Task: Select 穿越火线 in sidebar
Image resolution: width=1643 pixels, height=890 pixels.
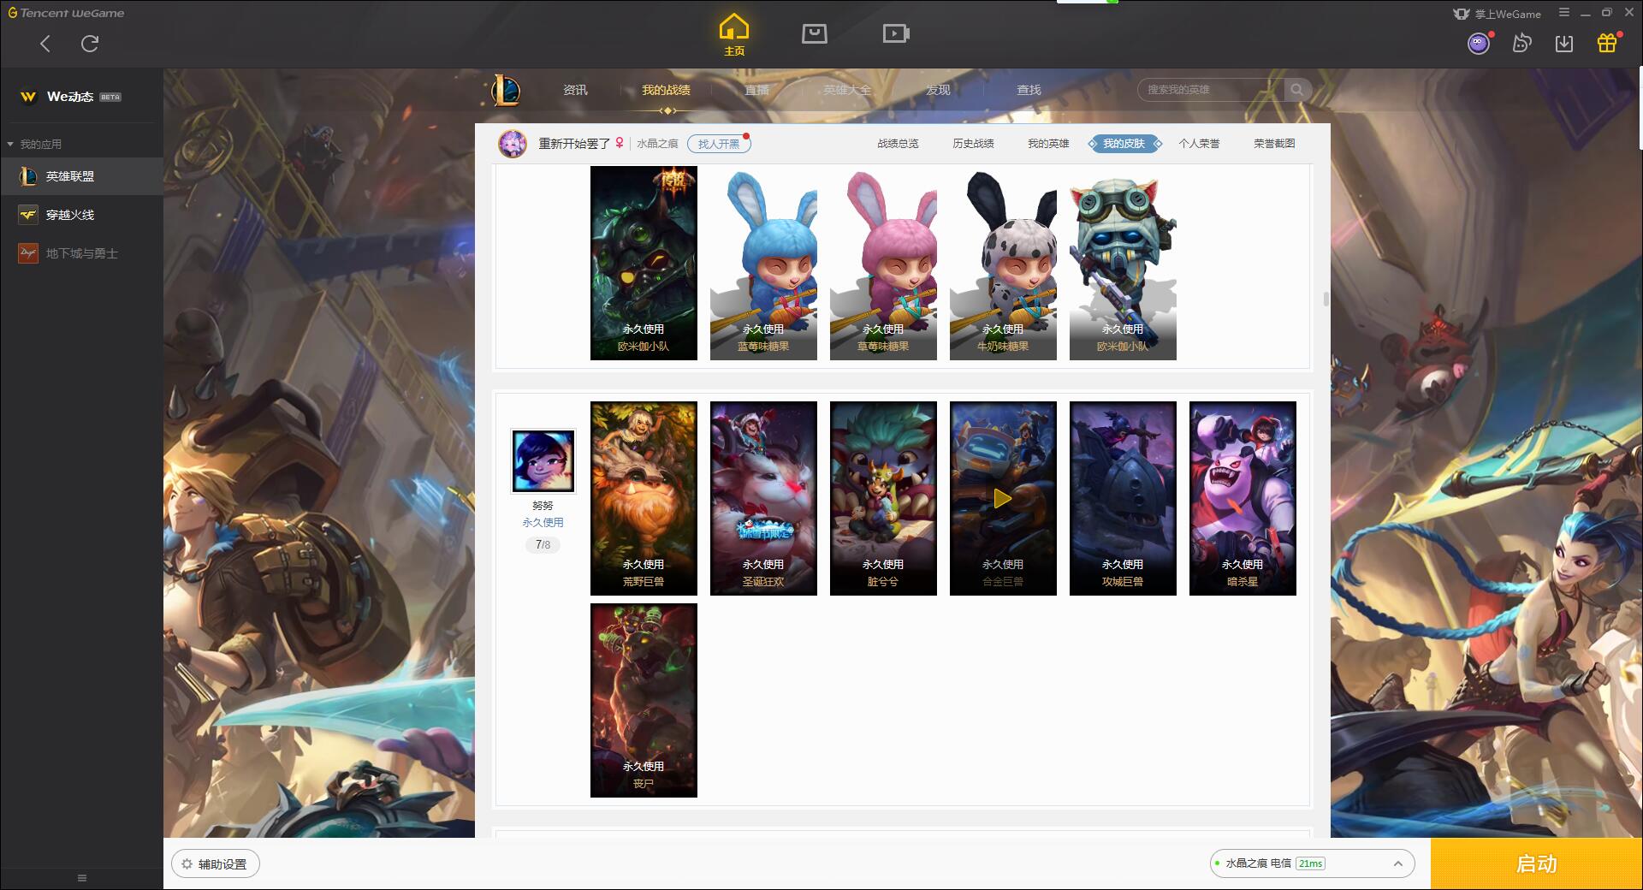Action: point(81,215)
